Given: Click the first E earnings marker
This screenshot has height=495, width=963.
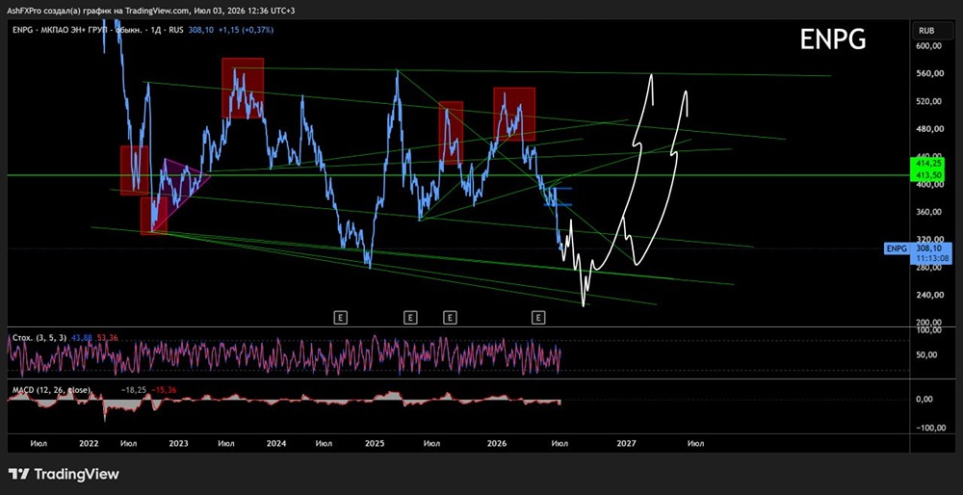Looking at the screenshot, I should (x=341, y=318).
